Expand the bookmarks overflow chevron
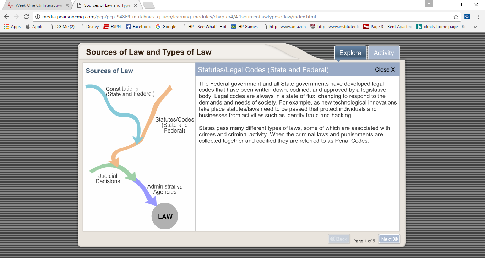 [x=475, y=27]
